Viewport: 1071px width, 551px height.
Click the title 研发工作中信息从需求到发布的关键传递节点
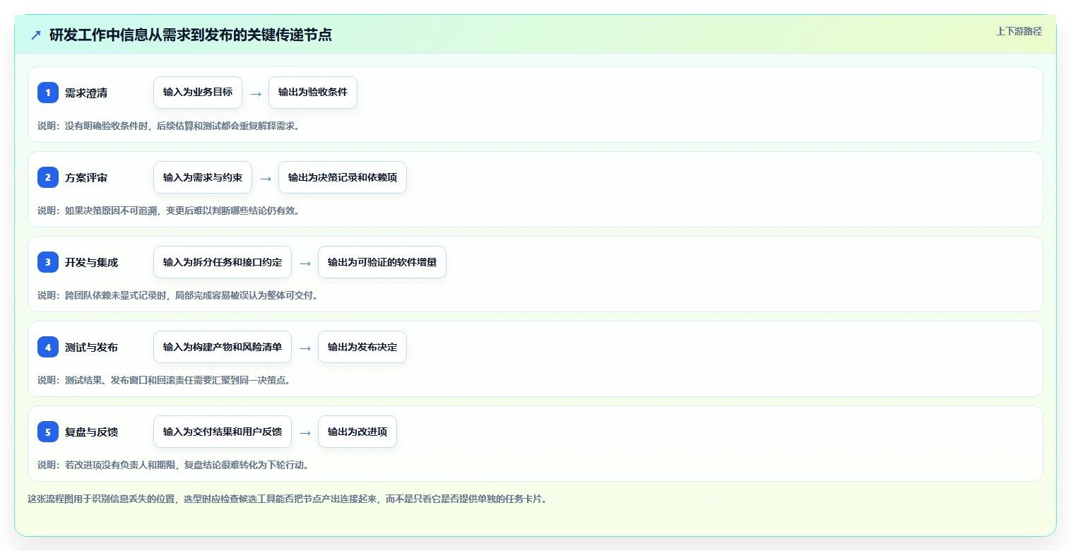[x=191, y=35]
